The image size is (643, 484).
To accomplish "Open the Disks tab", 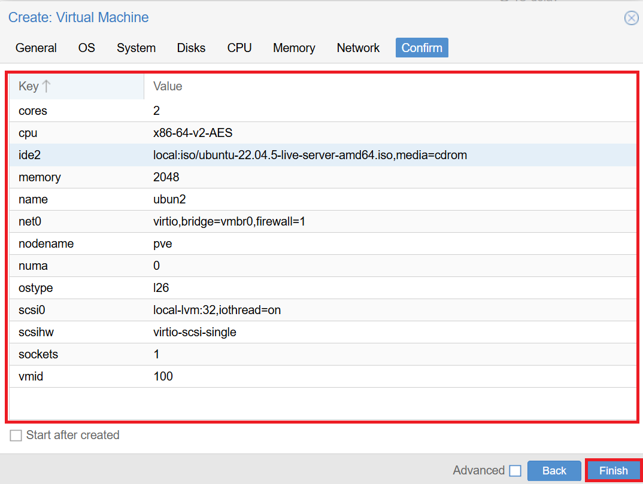I will pyautogui.click(x=191, y=48).
